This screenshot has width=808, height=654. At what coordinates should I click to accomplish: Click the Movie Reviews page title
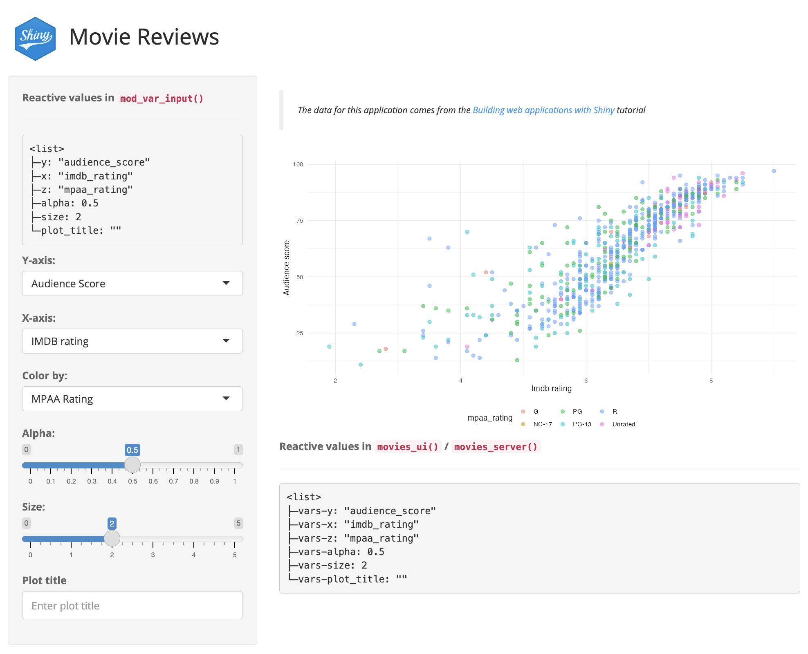click(x=144, y=37)
